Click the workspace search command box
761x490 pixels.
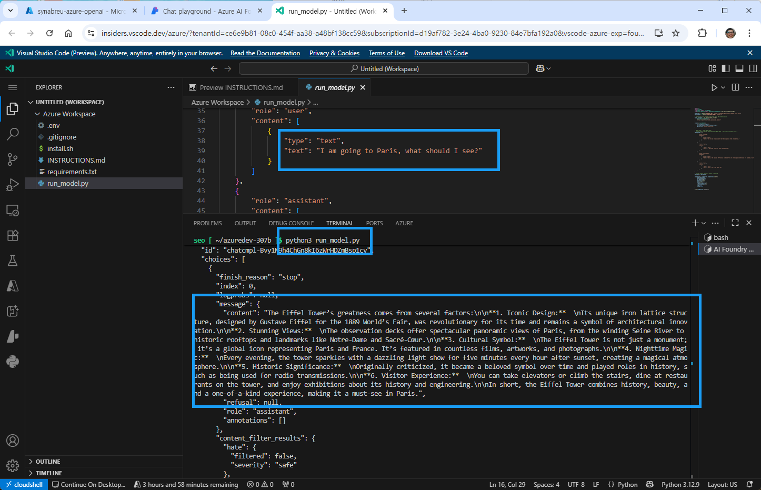pos(384,68)
